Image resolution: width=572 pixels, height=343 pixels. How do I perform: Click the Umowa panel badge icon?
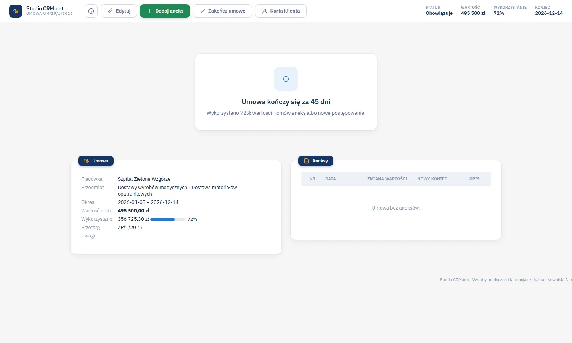tap(87, 161)
